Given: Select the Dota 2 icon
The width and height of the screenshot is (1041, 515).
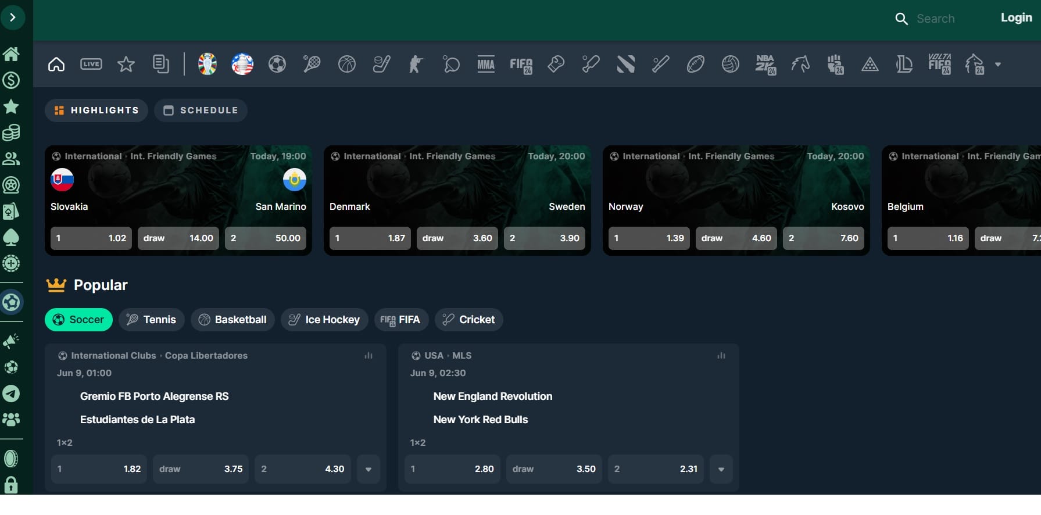Looking at the screenshot, I should [626, 64].
